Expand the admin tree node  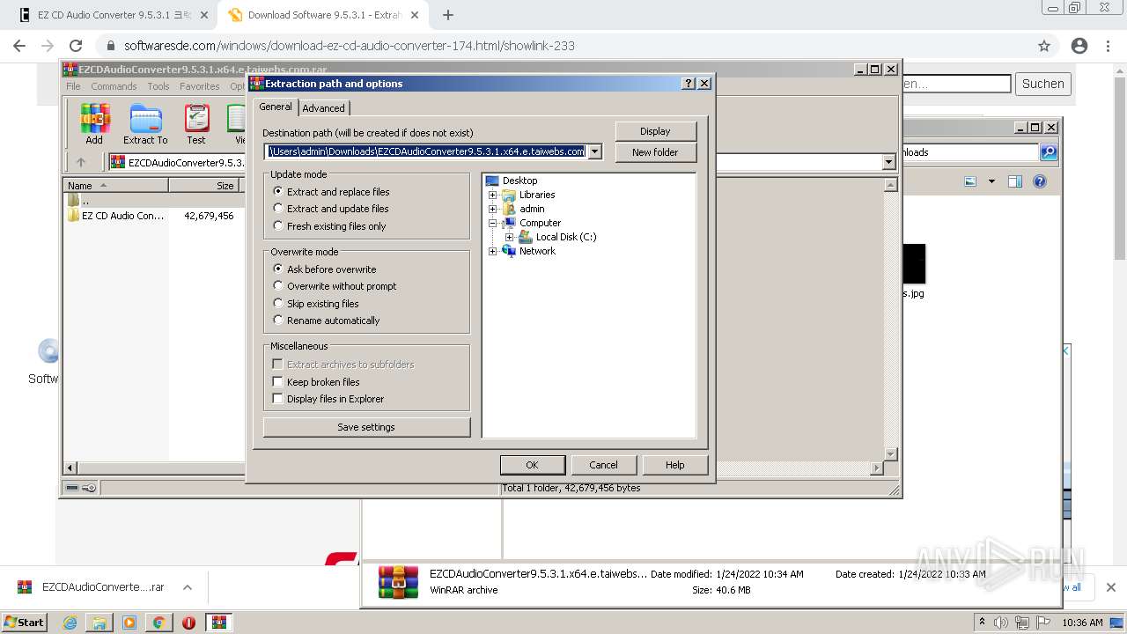click(x=493, y=209)
